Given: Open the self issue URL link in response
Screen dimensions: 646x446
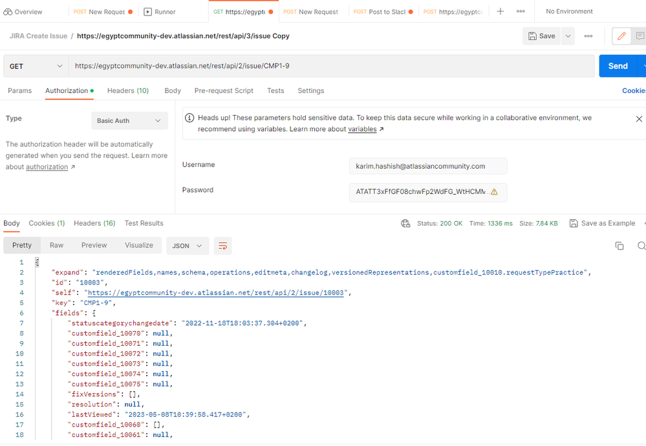Looking at the screenshot, I should click(x=215, y=293).
